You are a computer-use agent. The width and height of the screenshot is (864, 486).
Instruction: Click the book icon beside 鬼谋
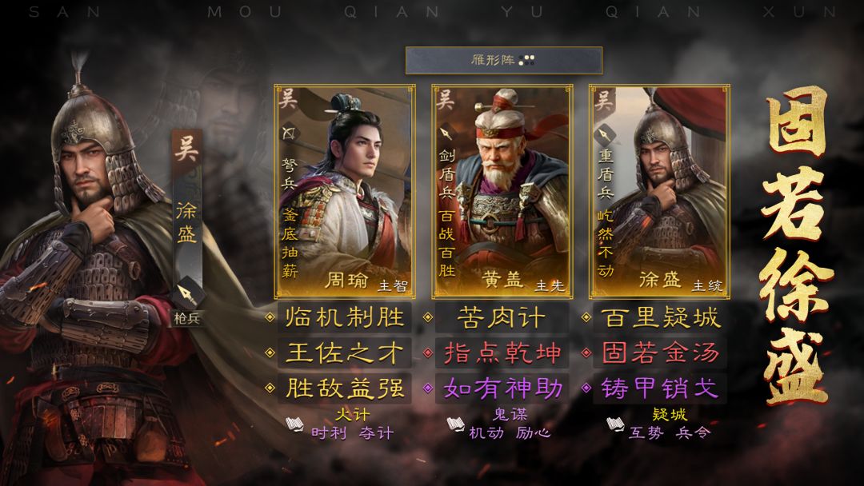click(455, 424)
